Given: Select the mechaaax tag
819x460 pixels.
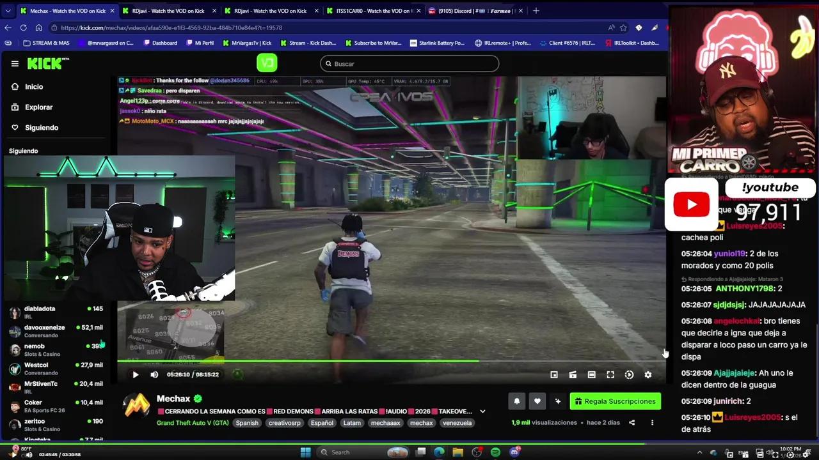Looking at the screenshot, I should (x=385, y=423).
